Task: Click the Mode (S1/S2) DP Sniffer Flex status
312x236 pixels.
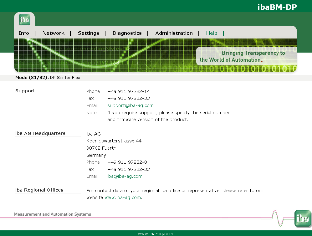Action: click(x=48, y=78)
